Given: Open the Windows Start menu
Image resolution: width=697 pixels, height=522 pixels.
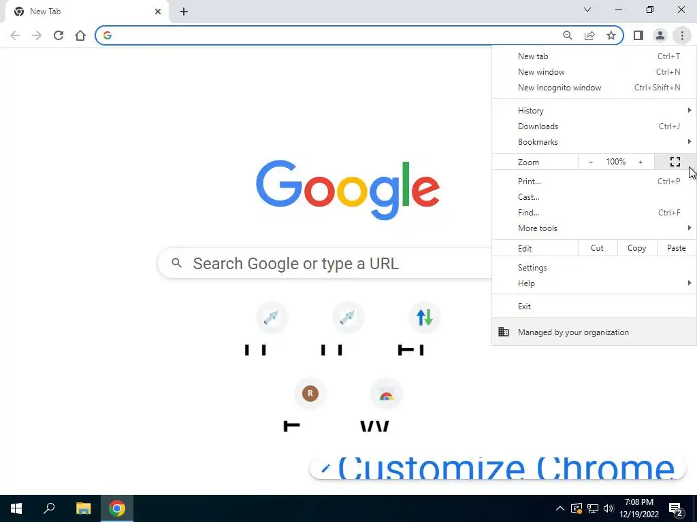Looking at the screenshot, I should point(16,508).
